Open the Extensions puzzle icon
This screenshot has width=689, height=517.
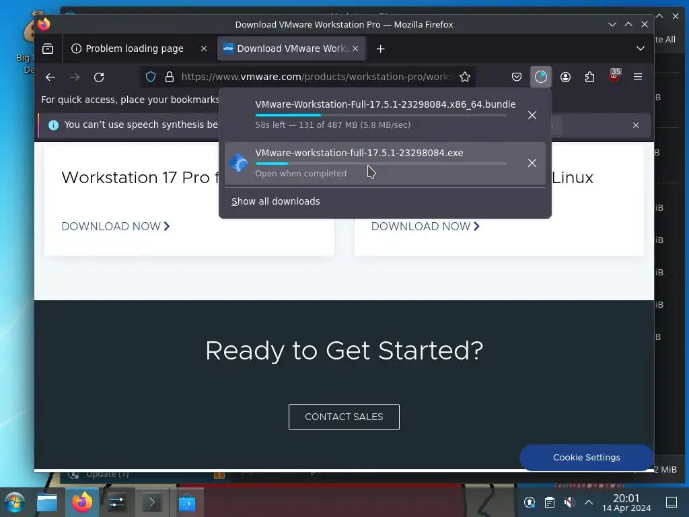[589, 77]
